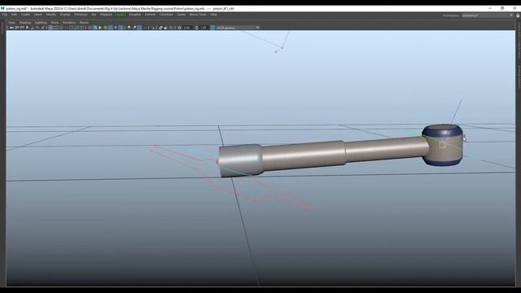Open the Select menu
This screenshot has width=521, height=293.
point(38,15)
